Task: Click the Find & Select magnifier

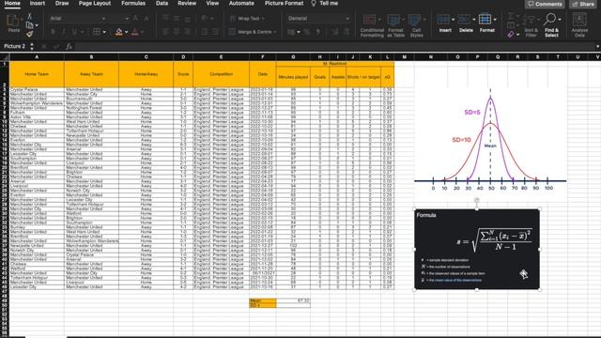Action: [550, 19]
